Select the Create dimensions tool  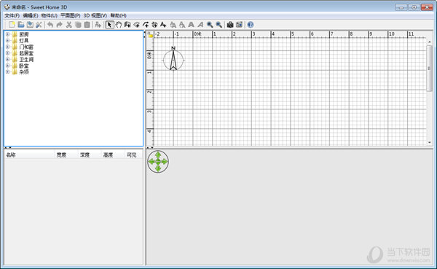pos(154,25)
